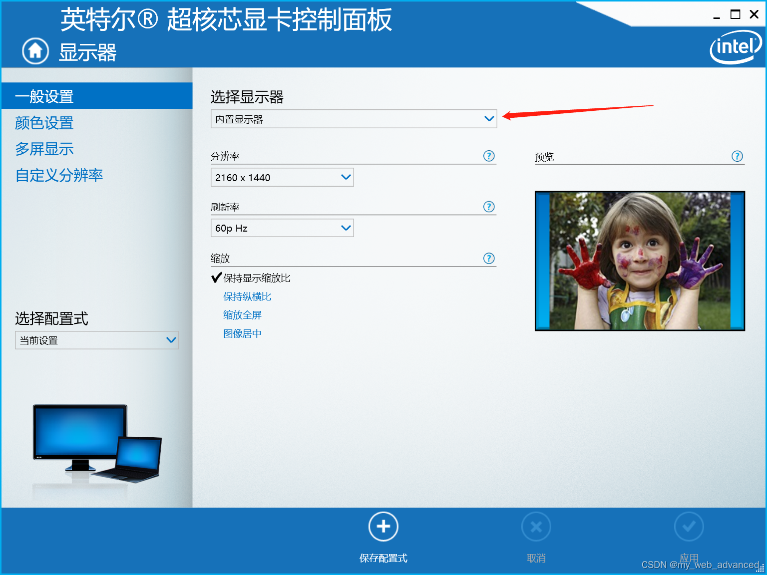
Task: Select 保持纵横比 scaling option
Action: pyautogui.click(x=247, y=296)
